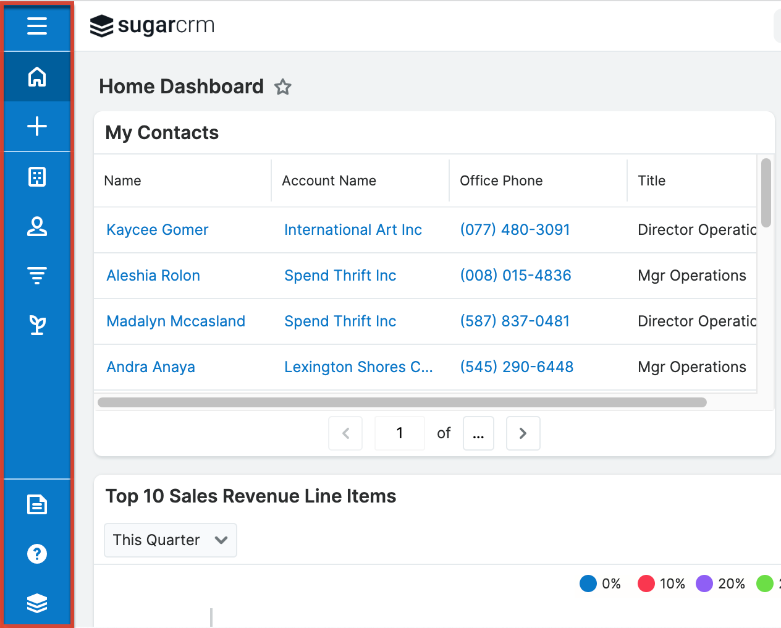Click the plus quick create icon
This screenshot has height=628, width=781.
37,126
